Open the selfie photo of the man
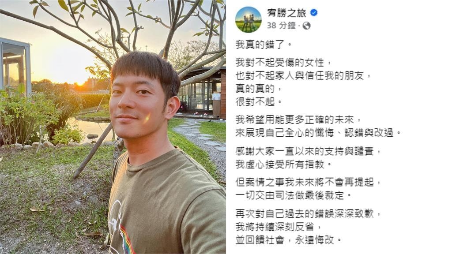The width and height of the screenshot is (452, 254). 113,127
